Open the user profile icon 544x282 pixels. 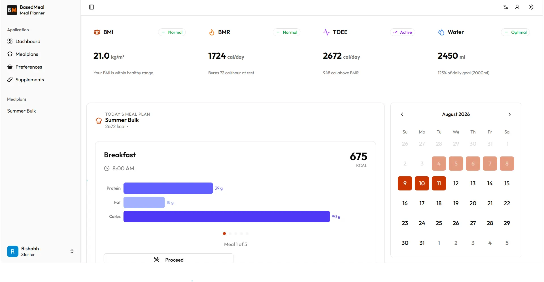[x=517, y=7]
